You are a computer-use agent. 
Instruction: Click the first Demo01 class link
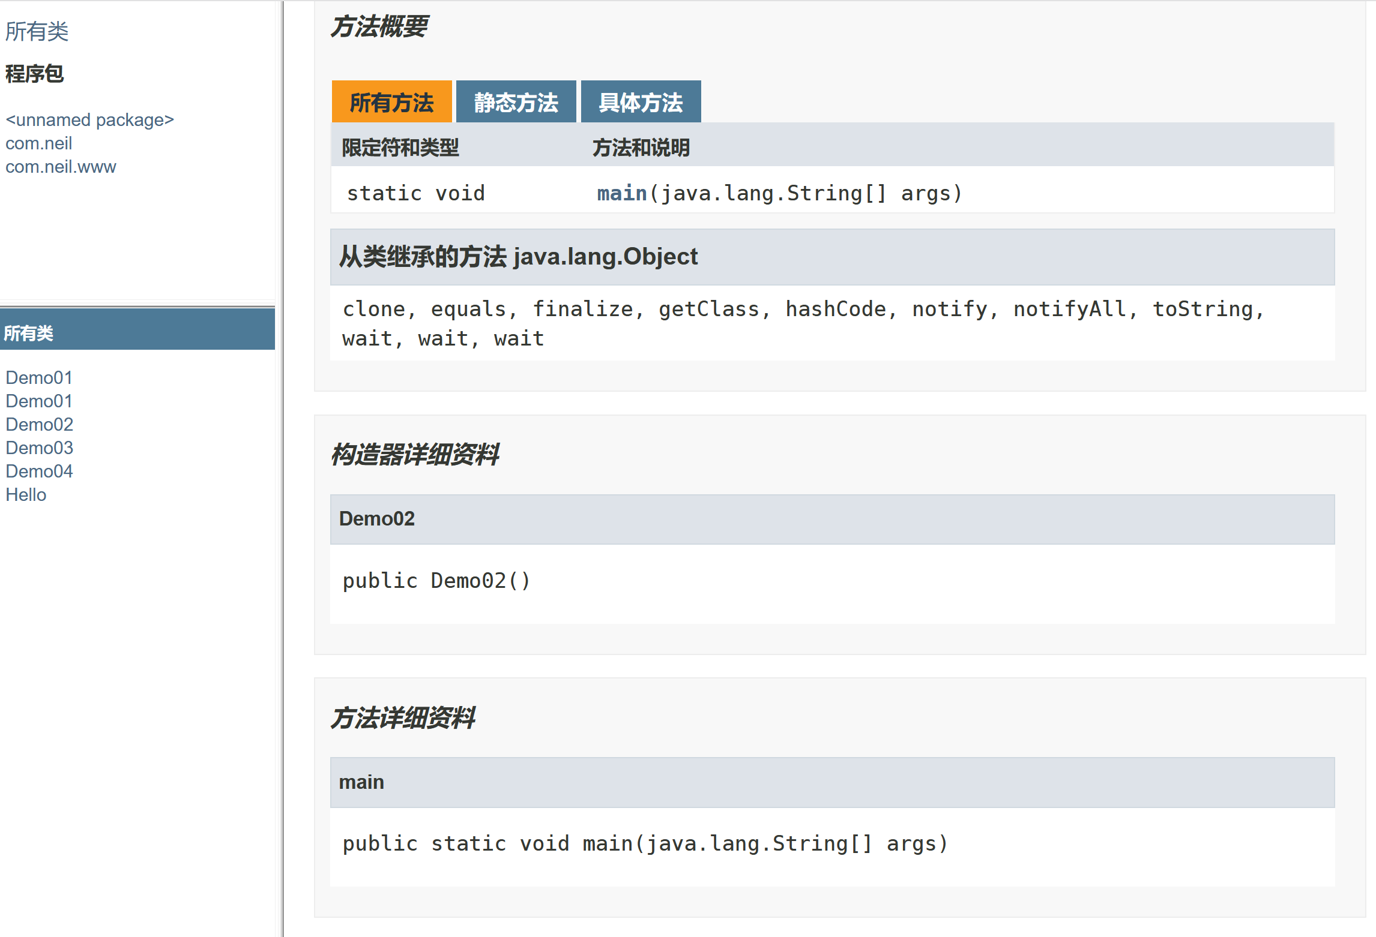coord(39,377)
